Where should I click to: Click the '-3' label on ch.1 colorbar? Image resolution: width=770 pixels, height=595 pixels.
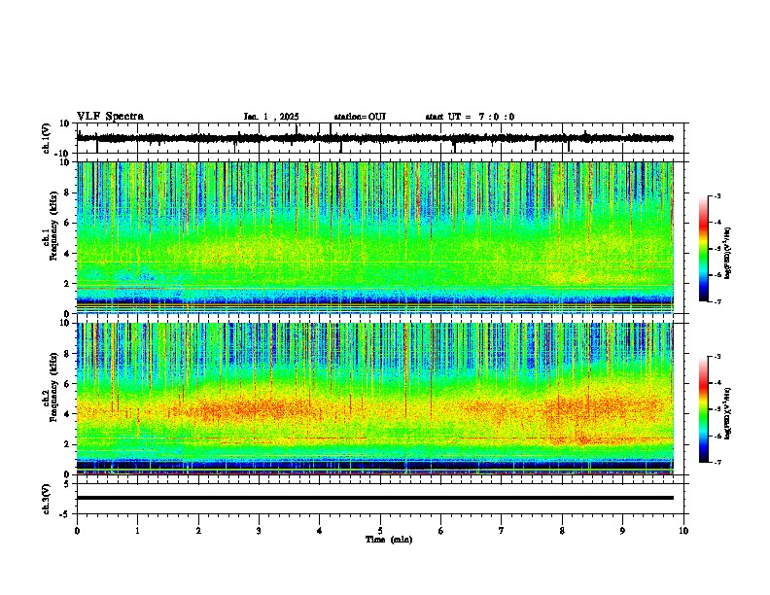point(717,195)
